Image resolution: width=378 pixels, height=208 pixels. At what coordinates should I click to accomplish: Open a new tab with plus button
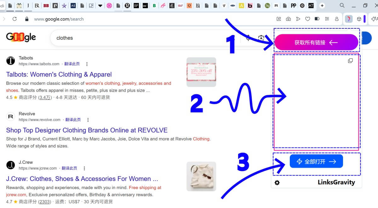[x=322, y=6]
